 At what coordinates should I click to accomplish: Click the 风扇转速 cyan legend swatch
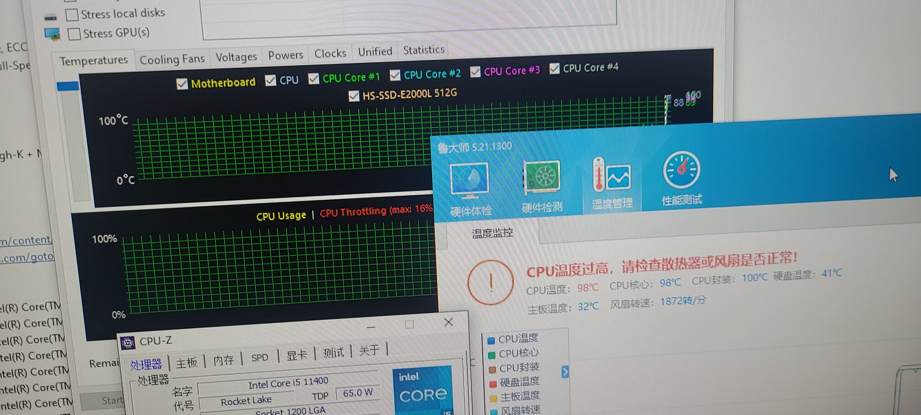pos(494,412)
